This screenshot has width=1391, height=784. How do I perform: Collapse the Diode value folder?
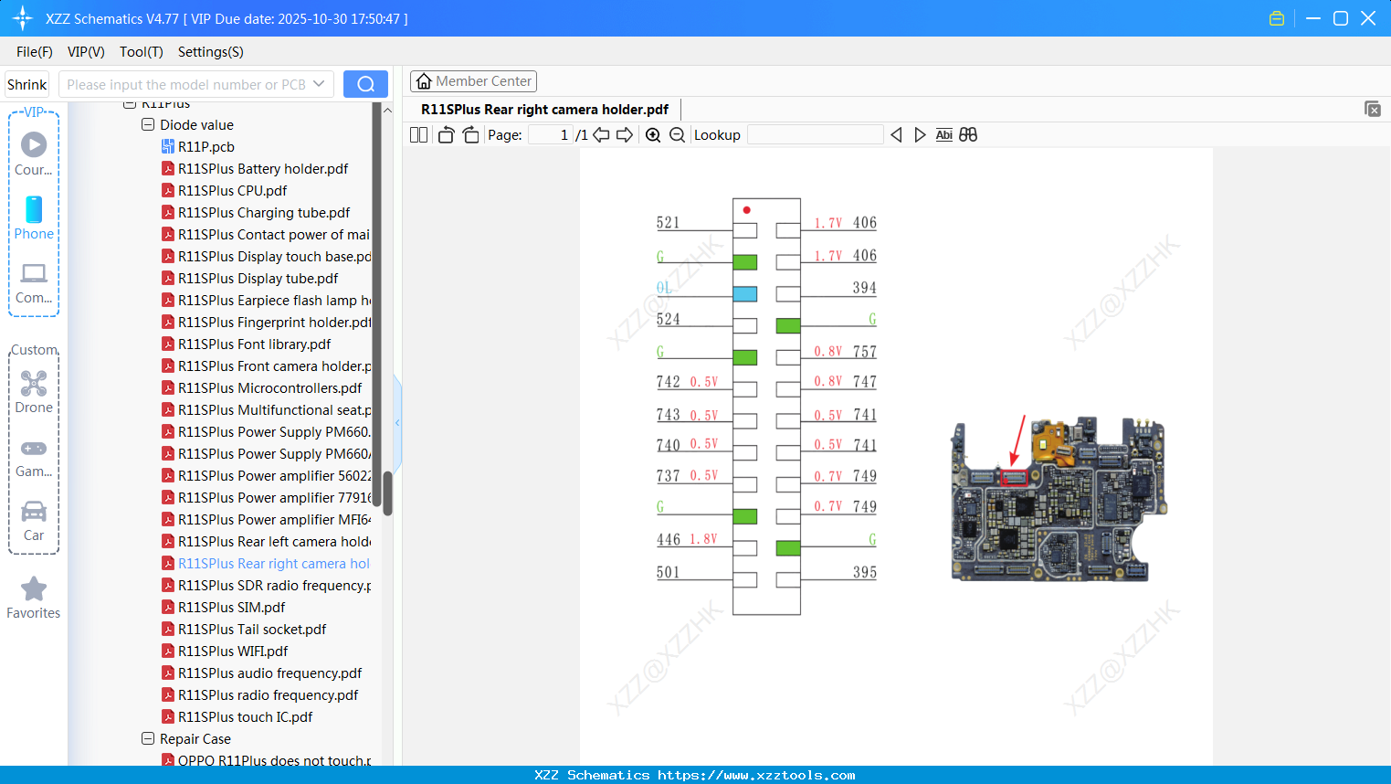(x=148, y=124)
